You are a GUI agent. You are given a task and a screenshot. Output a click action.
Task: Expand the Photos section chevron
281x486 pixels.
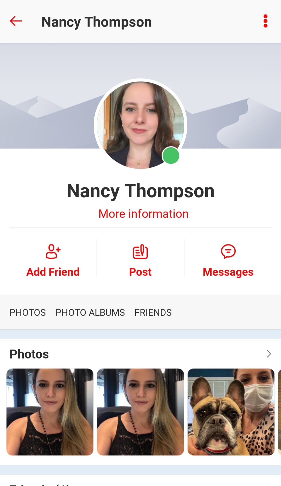click(269, 354)
